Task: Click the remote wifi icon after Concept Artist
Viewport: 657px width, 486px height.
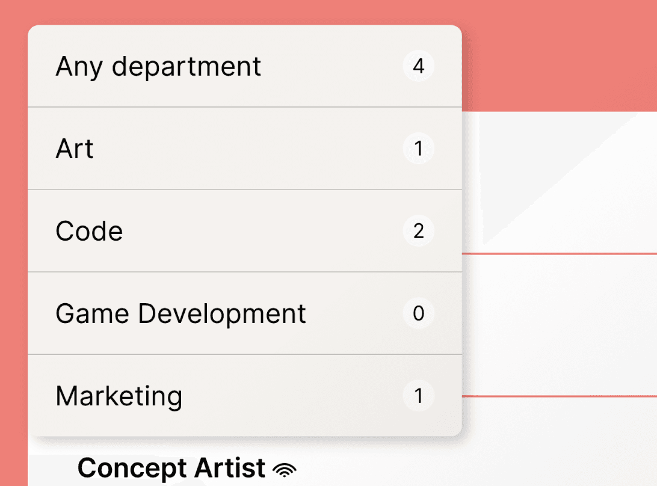Action: tap(285, 469)
